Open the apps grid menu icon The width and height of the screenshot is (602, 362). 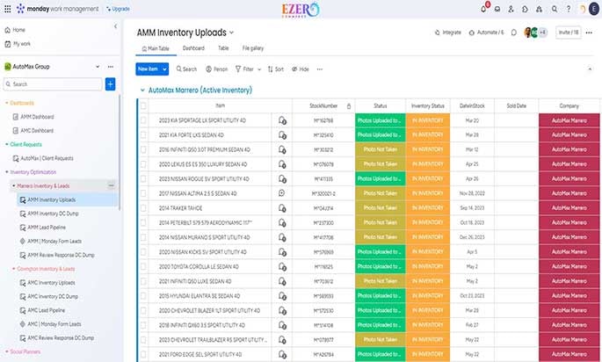tap(8, 9)
